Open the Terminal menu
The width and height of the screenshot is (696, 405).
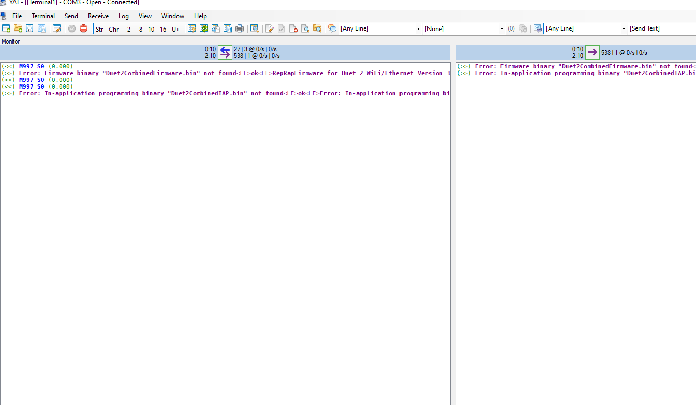click(43, 16)
